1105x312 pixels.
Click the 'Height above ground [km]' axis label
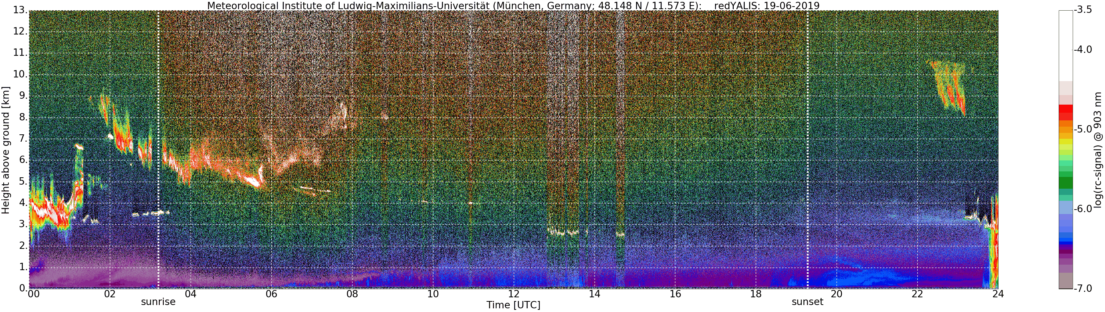6,149
